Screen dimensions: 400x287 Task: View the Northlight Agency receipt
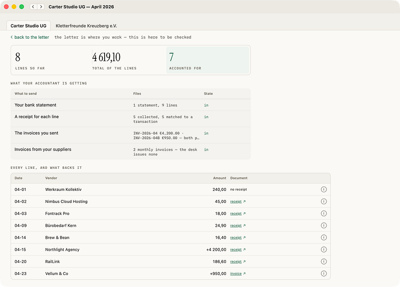[x=238, y=250]
